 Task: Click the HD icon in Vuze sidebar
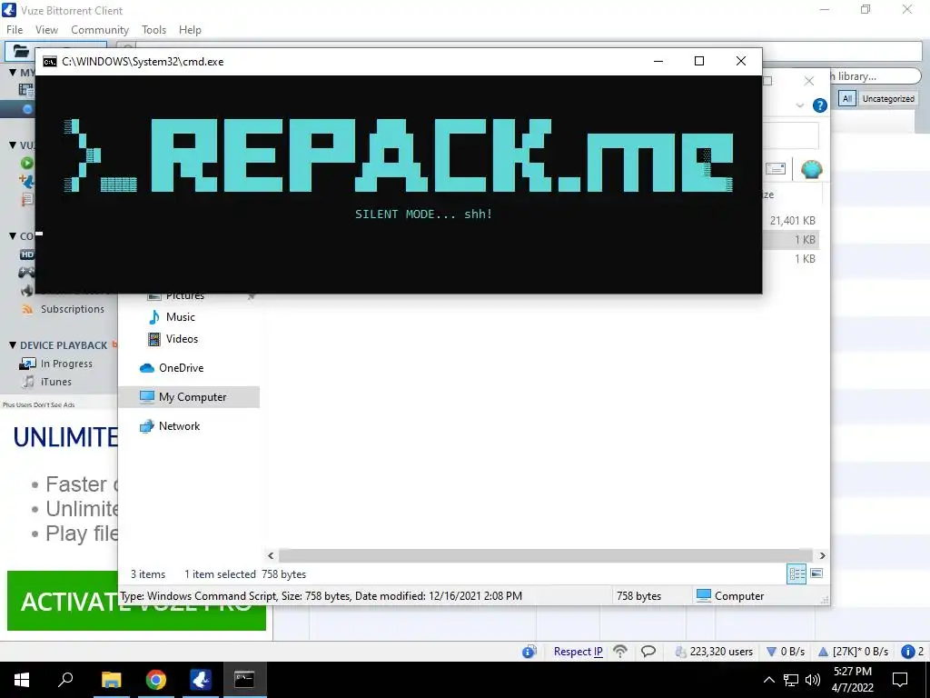point(26,254)
